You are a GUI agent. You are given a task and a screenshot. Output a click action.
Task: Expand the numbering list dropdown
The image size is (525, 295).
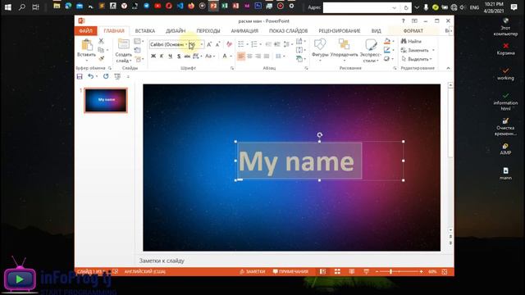coord(261,44)
